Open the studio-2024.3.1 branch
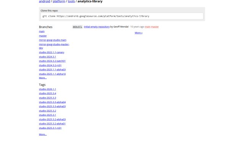Screen dimensions: 244x152 (47, 57)
